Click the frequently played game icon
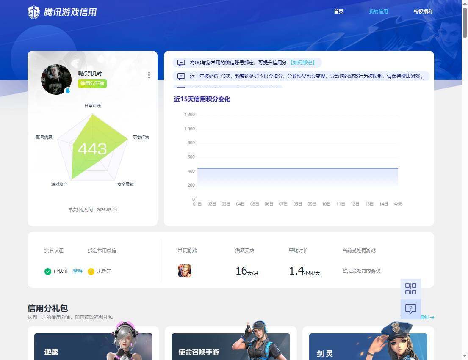This screenshot has height=360, width=468. point(185,271)
